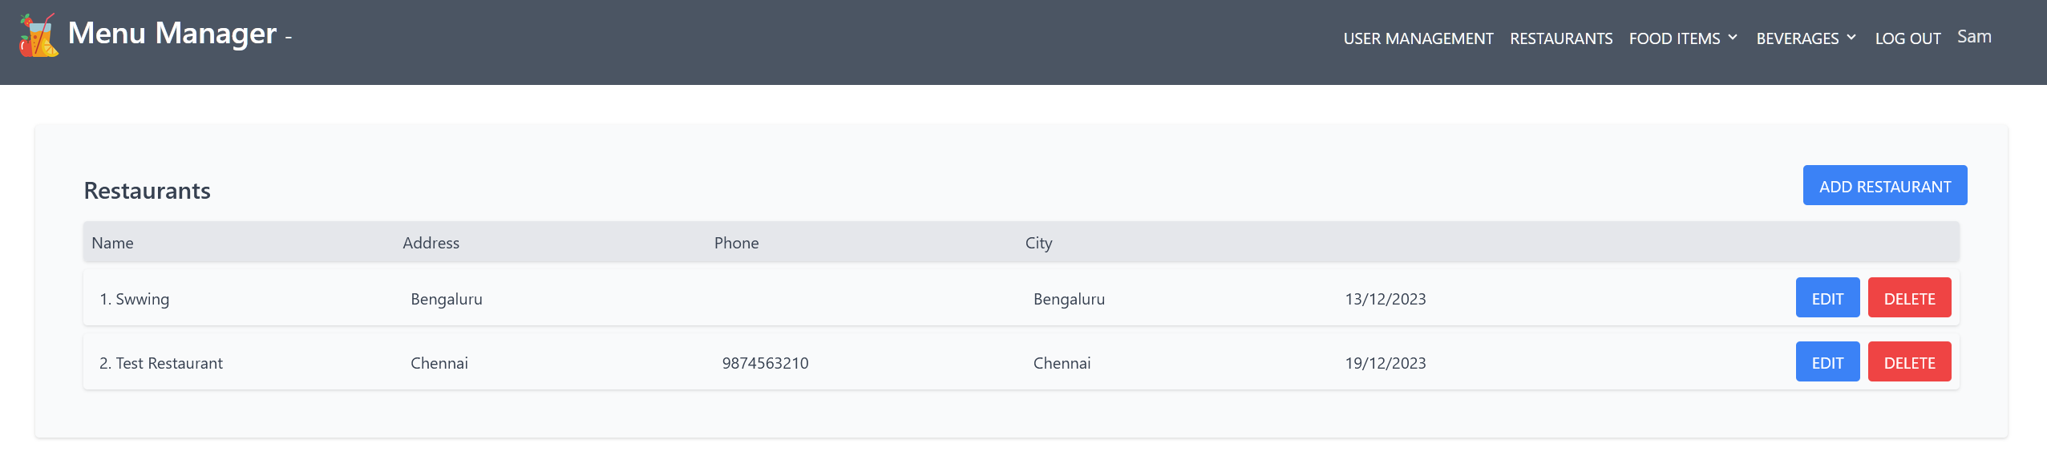Expand the Food Items dropdown menu
This screenshot has width=2047, height=452.
[x=1674, y=38]
